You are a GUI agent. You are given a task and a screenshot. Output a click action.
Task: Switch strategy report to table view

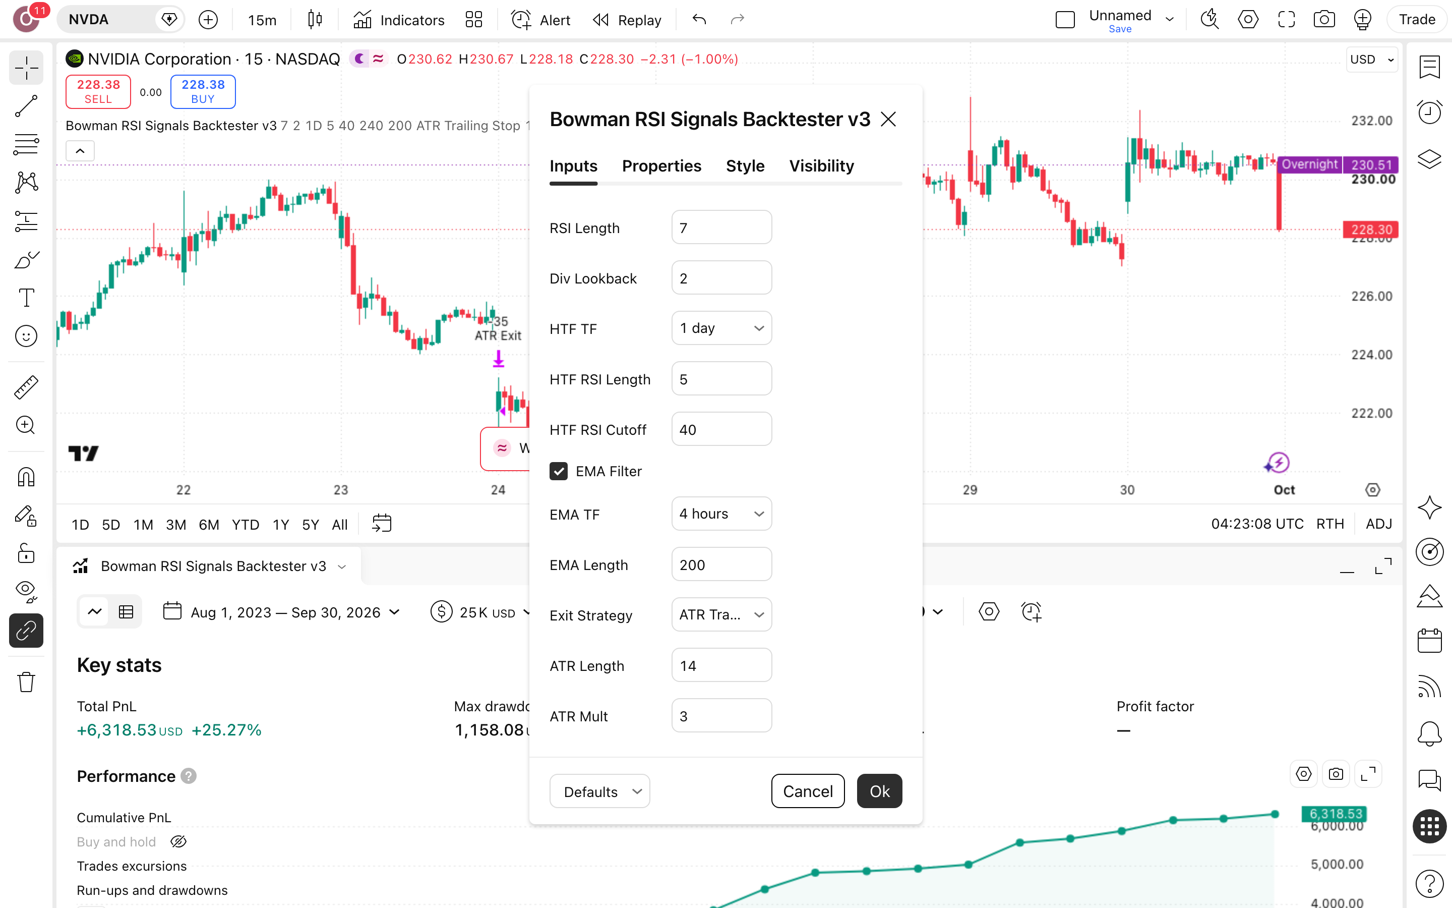pos(126,612)
